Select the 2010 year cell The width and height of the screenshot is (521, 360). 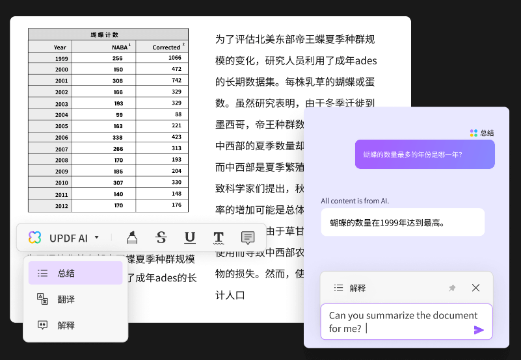click(50, 183)
